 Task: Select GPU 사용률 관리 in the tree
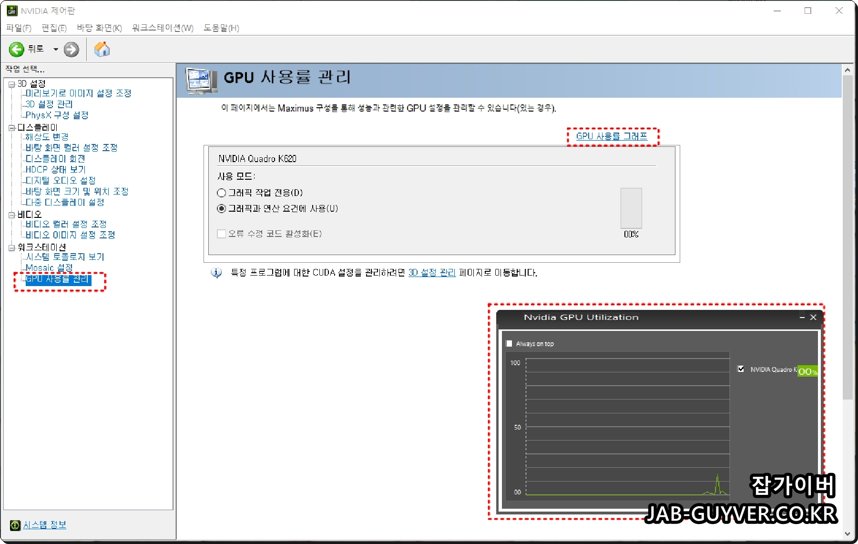click(58, 279)
